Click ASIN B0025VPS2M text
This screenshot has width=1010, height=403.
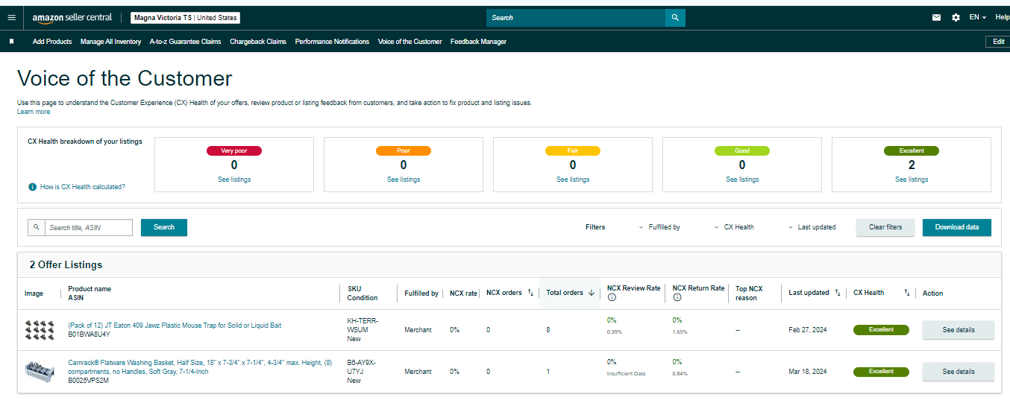88,381
